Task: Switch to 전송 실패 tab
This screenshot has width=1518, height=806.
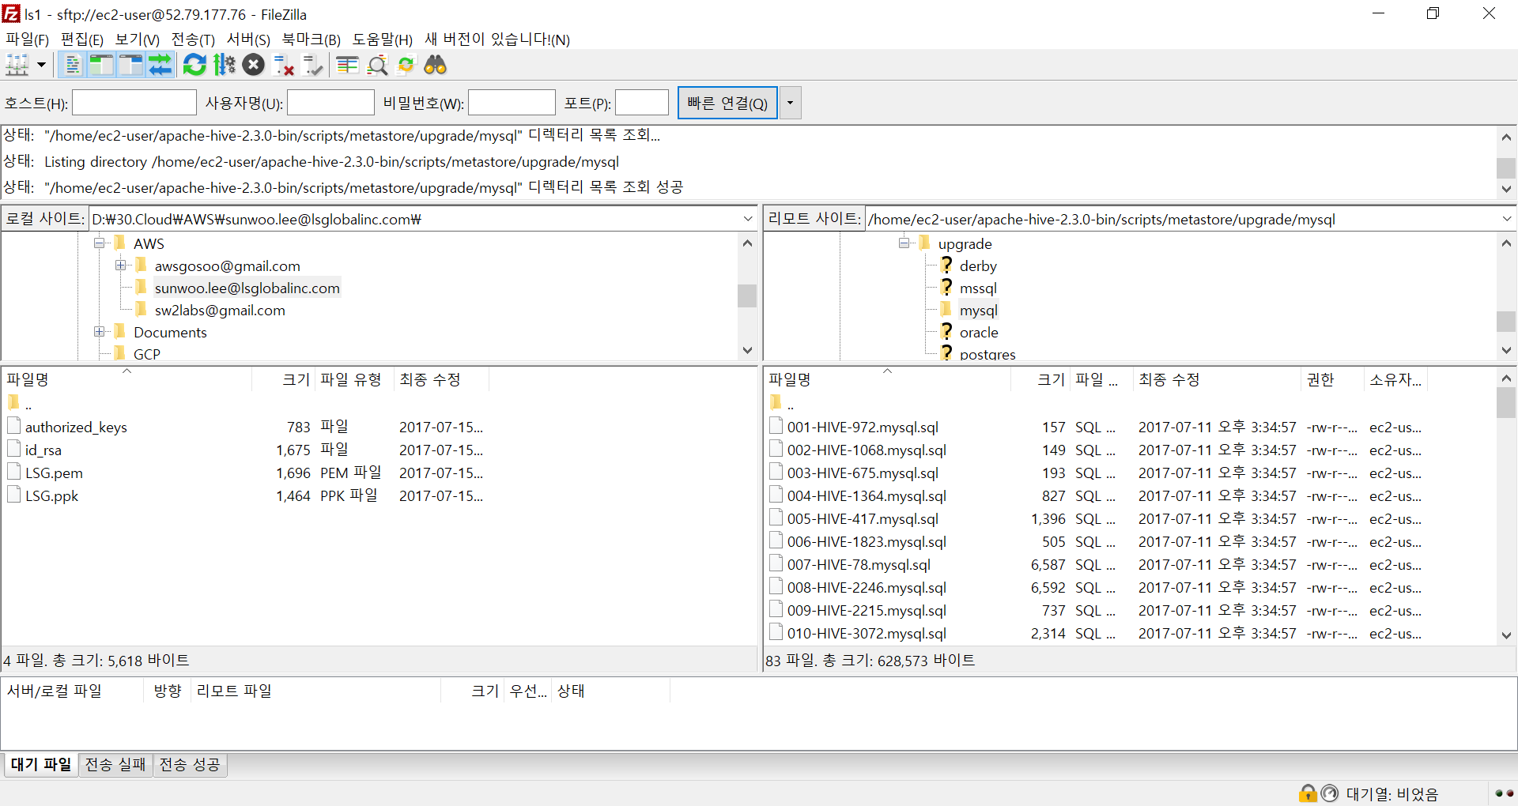Action: click(115, 764)
